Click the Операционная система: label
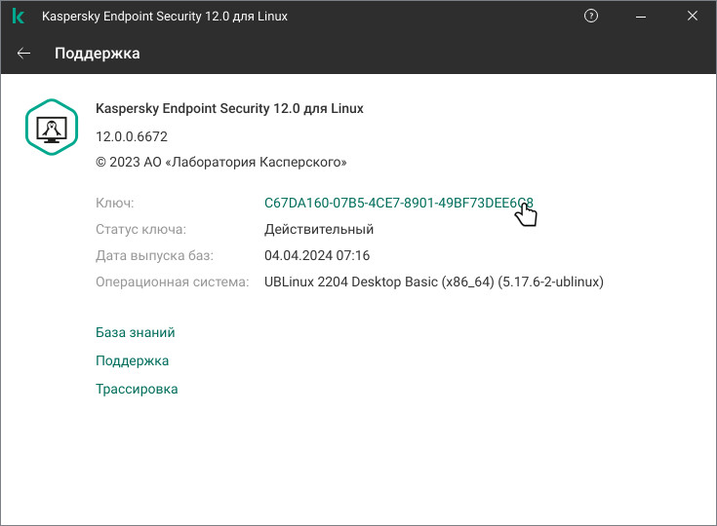This screenshot has height=526, width=717. (x=173, y=282)
